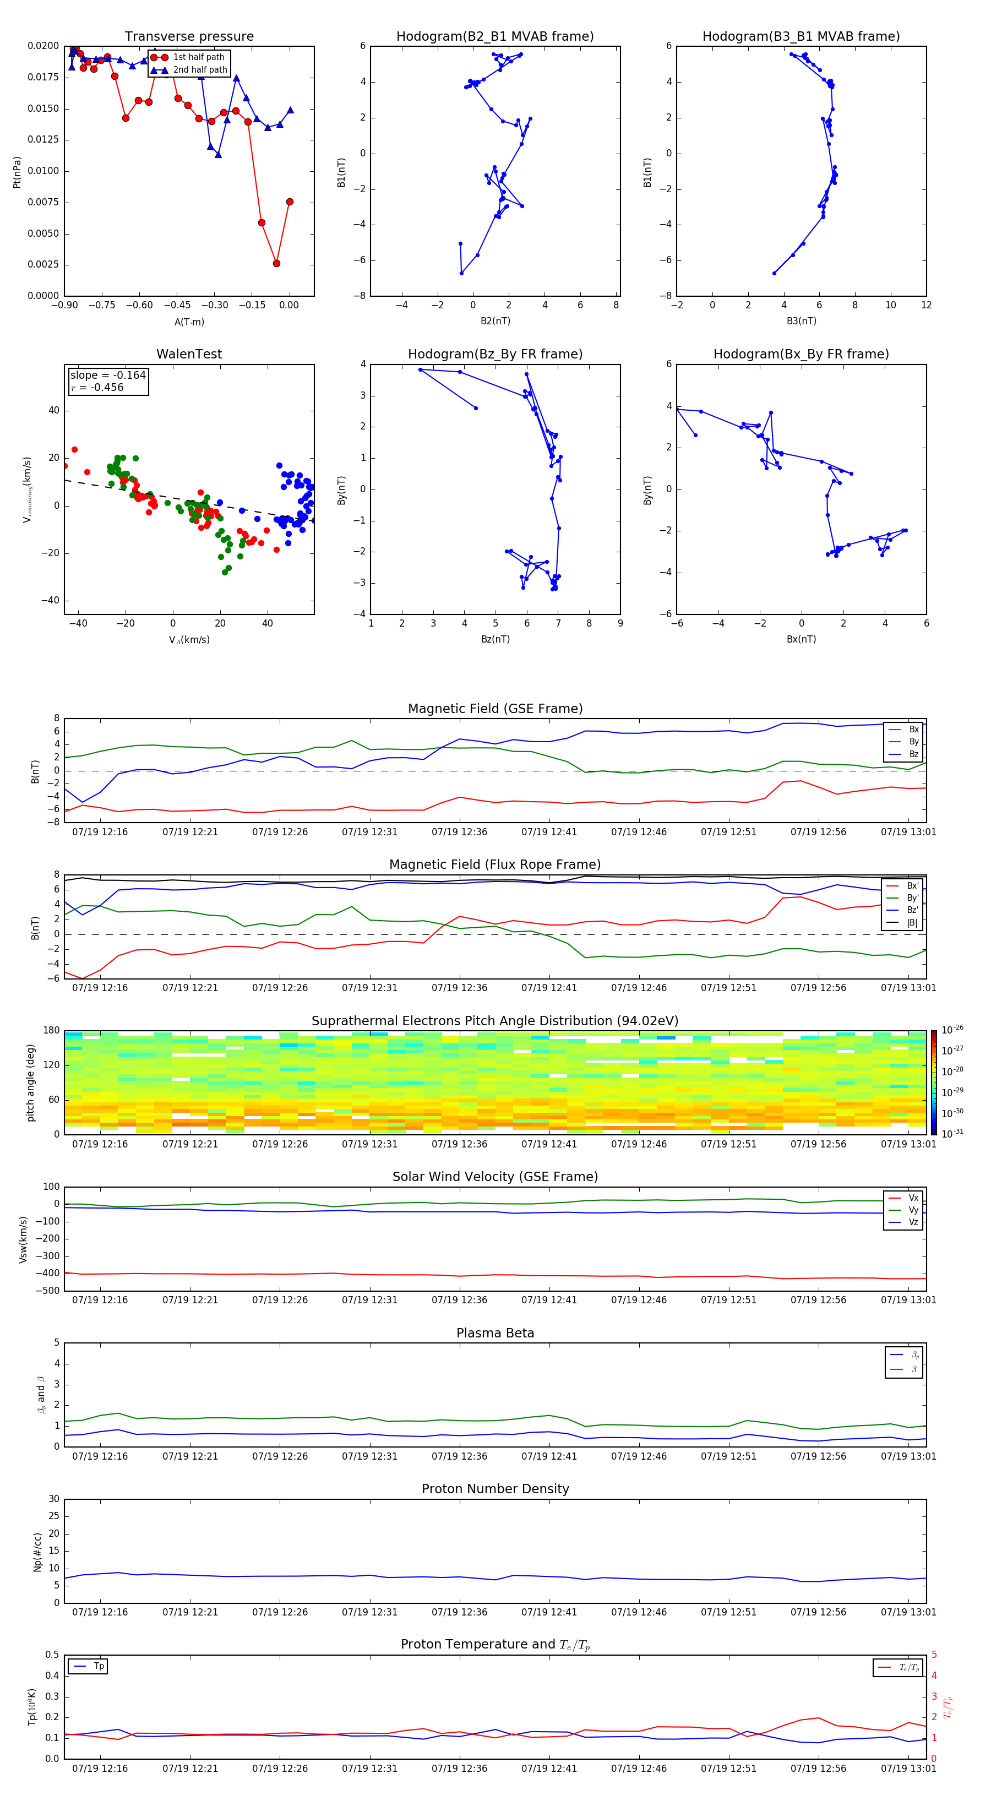Viewport: 991px width, 1817px height.
Task: Click the "Vremaining(km/s)" y-axis label
Action: click(27, 489)
